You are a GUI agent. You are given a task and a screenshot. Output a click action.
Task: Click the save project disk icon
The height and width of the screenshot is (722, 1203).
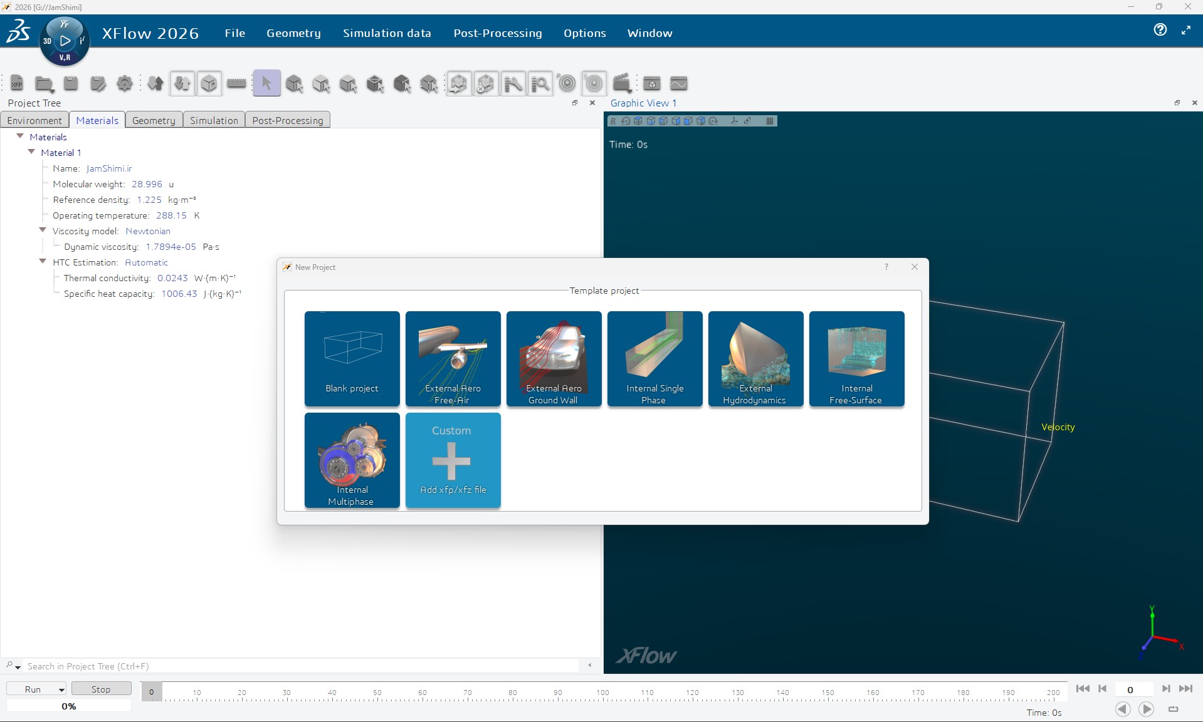[71, 83]
